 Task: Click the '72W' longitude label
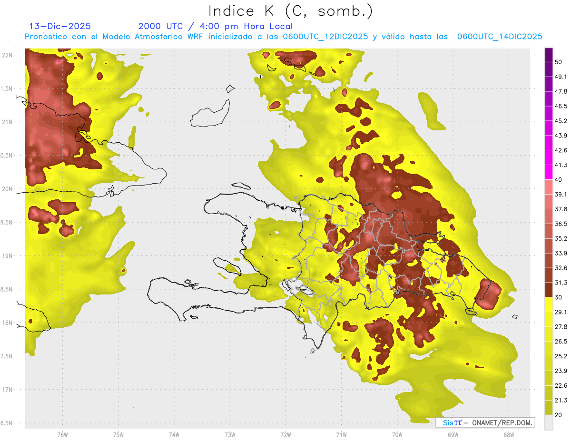(285, 435)
